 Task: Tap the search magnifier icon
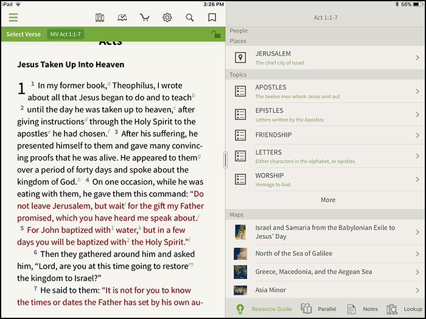pyautogui.click(x=190, y=18)
